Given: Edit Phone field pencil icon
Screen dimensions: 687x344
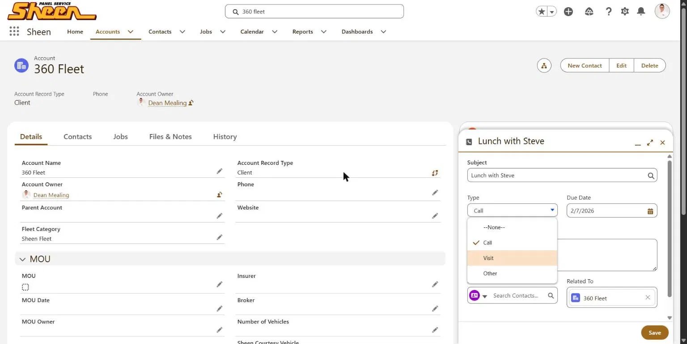Looking at the screenshot, I should 435,193.
